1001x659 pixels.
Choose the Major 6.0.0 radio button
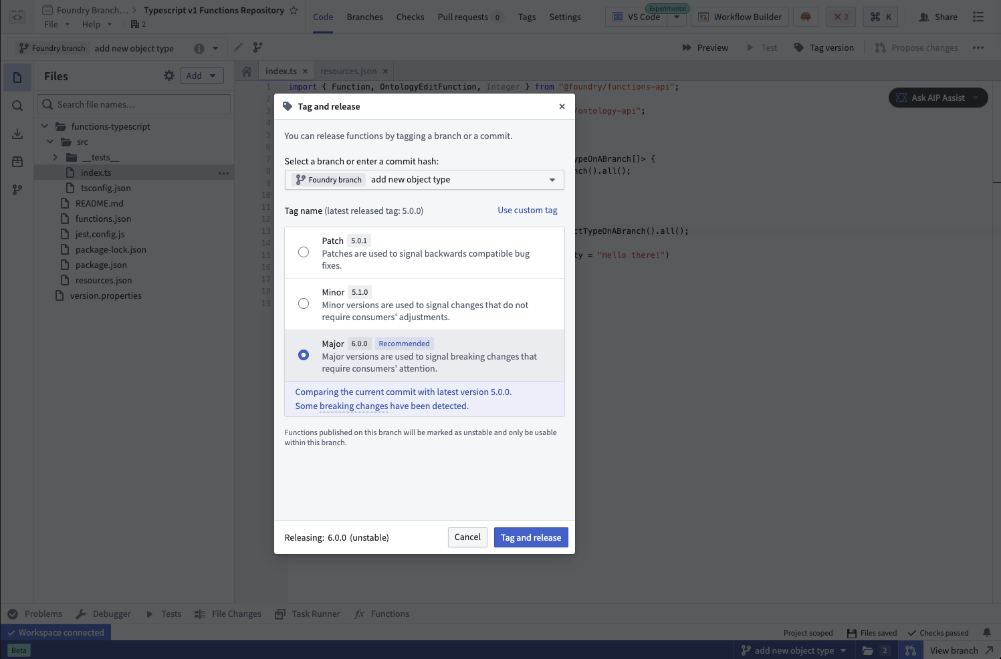(304, 355)
